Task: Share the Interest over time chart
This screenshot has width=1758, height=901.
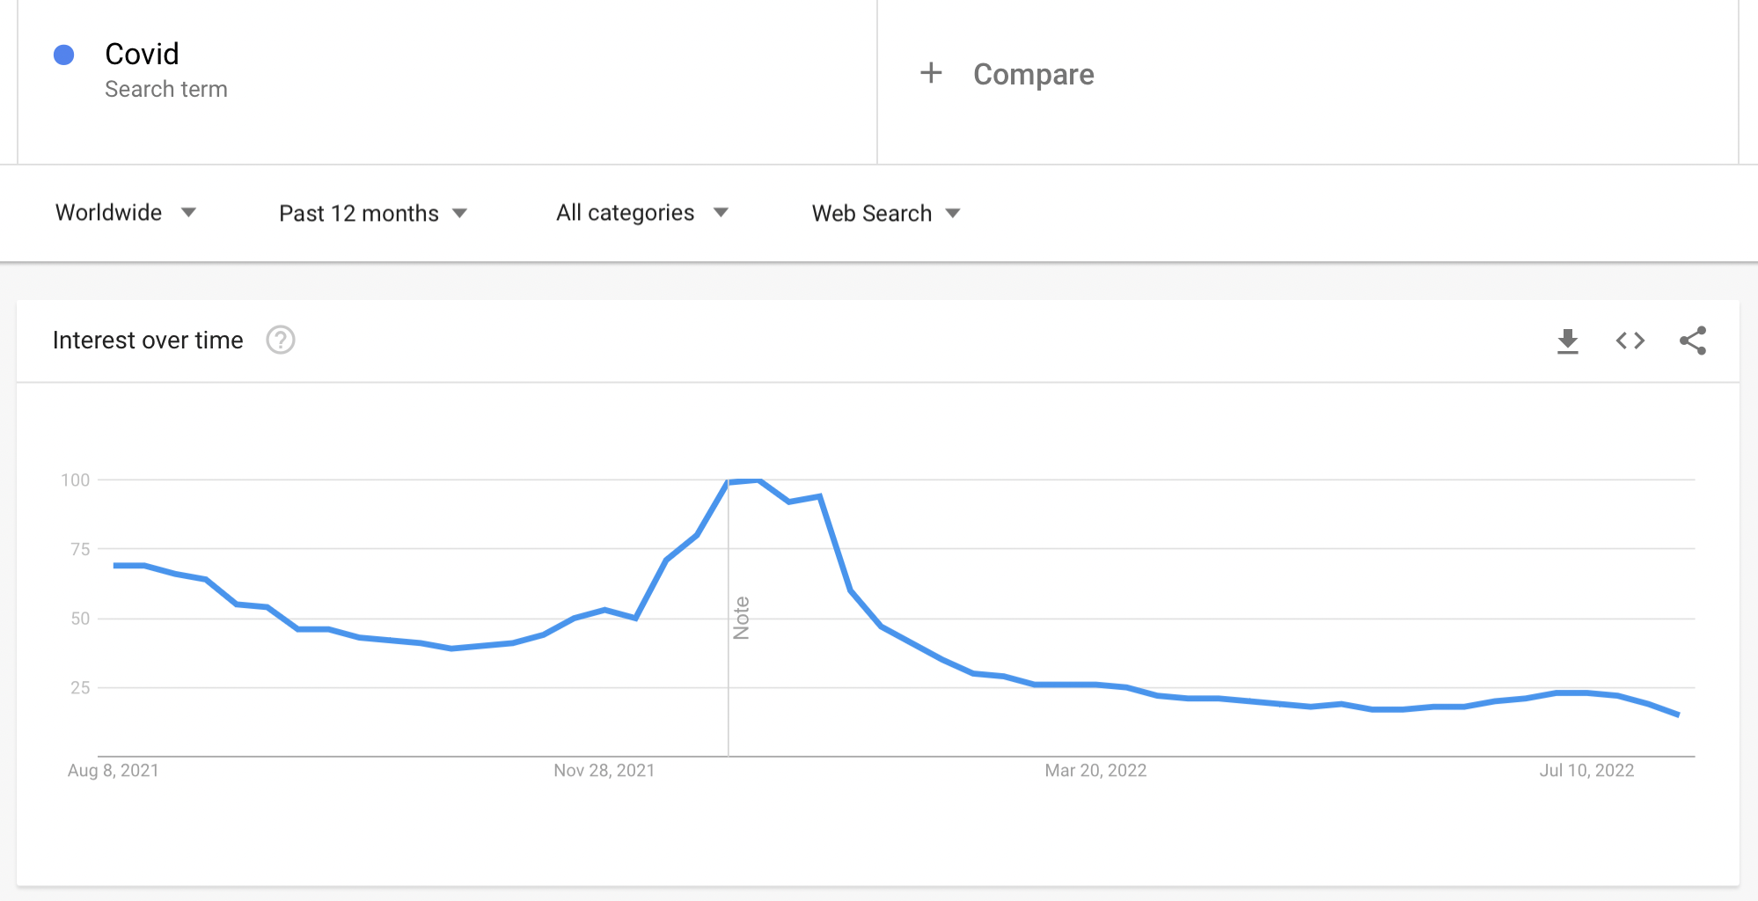Action: click(x=1693, y=341)
